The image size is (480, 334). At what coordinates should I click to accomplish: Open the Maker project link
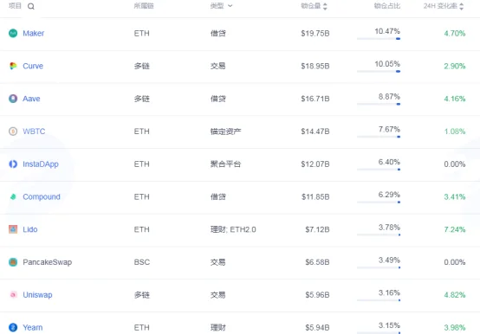[x=34, y=33]
